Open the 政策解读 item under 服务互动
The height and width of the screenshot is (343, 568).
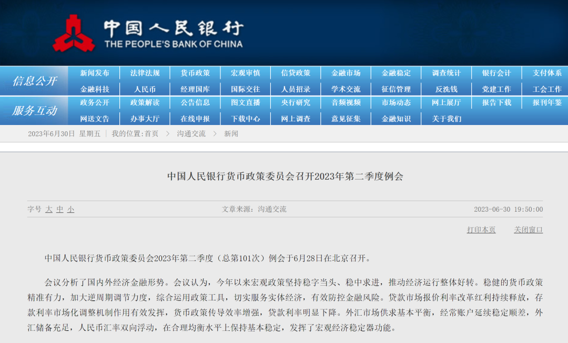coord(145,103)
